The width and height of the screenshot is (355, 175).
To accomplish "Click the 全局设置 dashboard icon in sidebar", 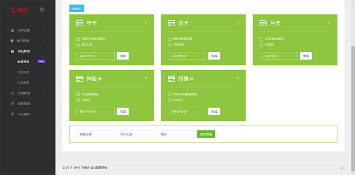I will (x=12, y=30).
